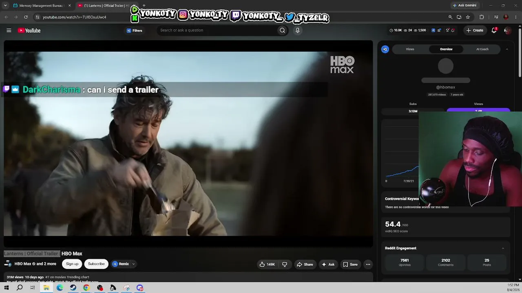Bookmark this page with star icon

coord(468,17)
